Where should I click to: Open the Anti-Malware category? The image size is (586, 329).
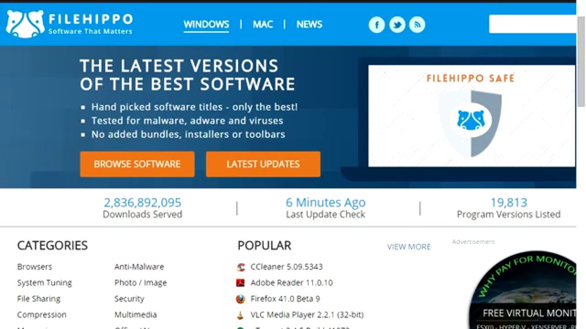(139, 267)
